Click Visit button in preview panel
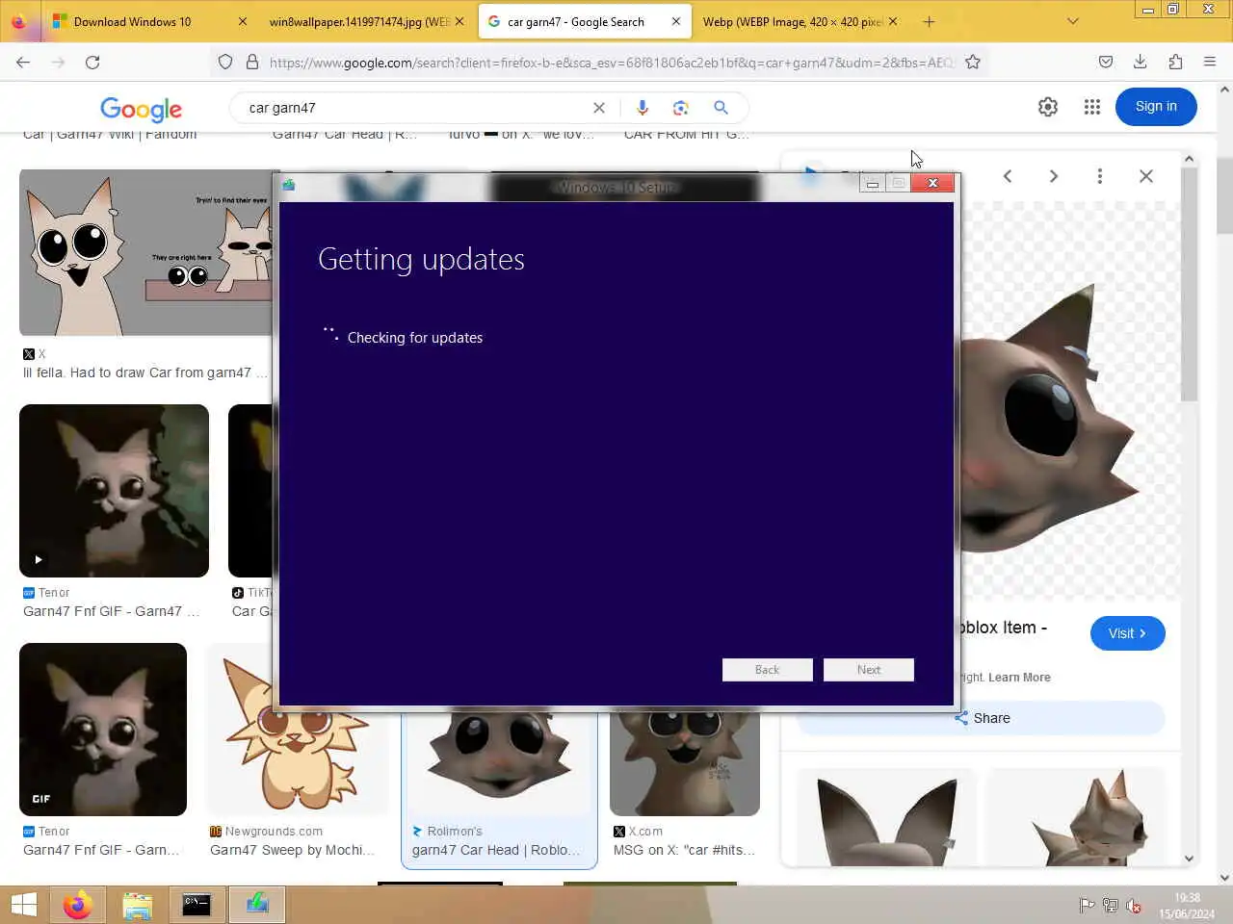 1127,633
